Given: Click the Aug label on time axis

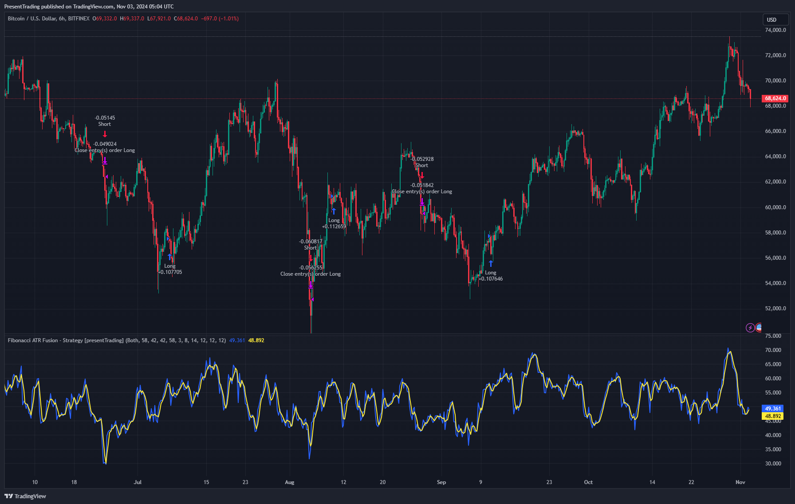Looking at the screenshot, I should click(x=290, y=482).
